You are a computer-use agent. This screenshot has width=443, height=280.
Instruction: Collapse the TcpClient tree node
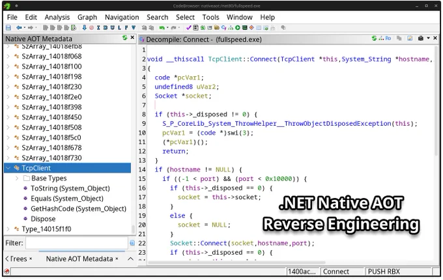[x=8, y=168]
